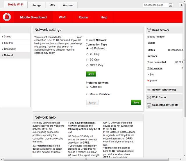Viewport: 186px width, 161px height.
Task: Save the Connection Type setting
Action: (91, 74)
